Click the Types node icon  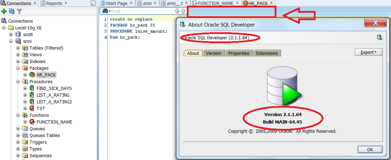[x=25, y=149]
